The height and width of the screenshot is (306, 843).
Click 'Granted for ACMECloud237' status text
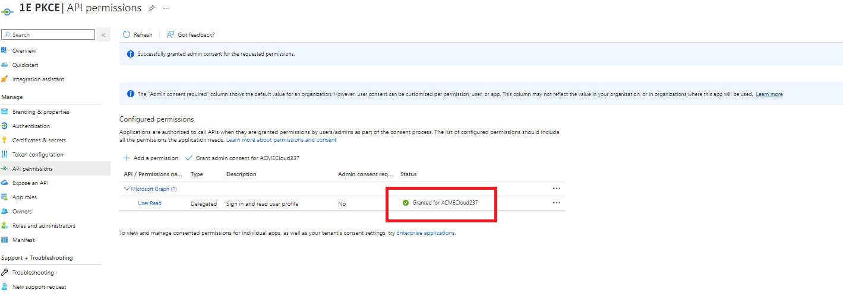446,203
